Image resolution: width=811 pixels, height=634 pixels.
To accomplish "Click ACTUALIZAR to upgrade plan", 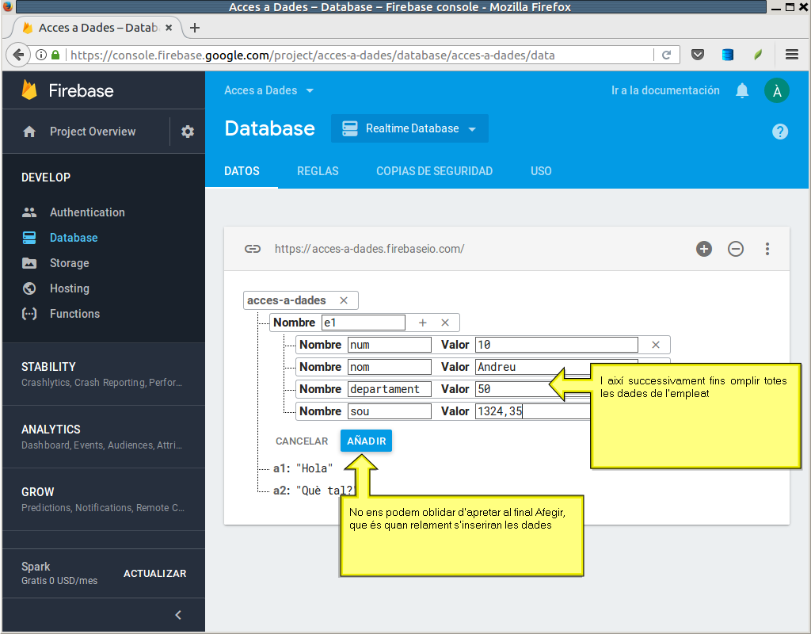I will point(154,574).
